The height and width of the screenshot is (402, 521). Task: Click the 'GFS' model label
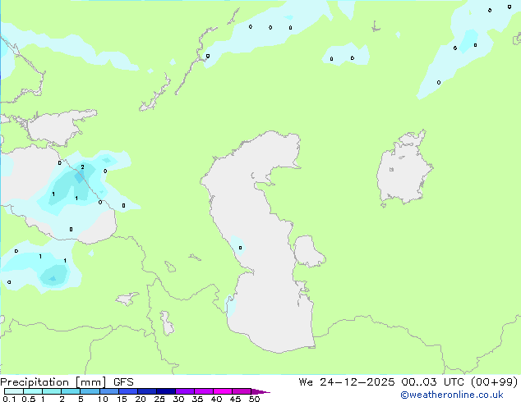pyautogui.click(x=123, y=382)
